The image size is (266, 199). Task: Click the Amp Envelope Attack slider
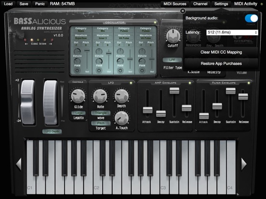click(147, 110)
